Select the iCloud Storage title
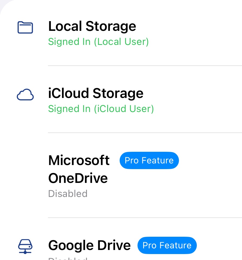 click(96, 93)
